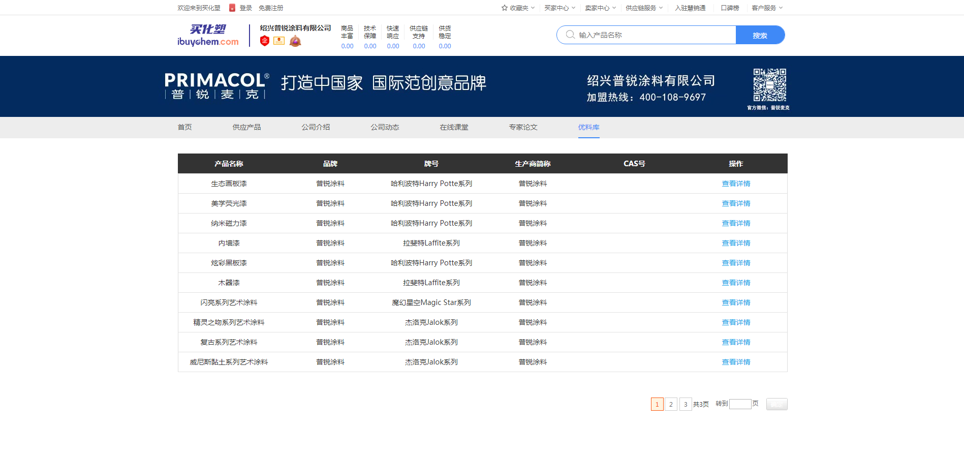Click the page number jump field

point(740,404)
